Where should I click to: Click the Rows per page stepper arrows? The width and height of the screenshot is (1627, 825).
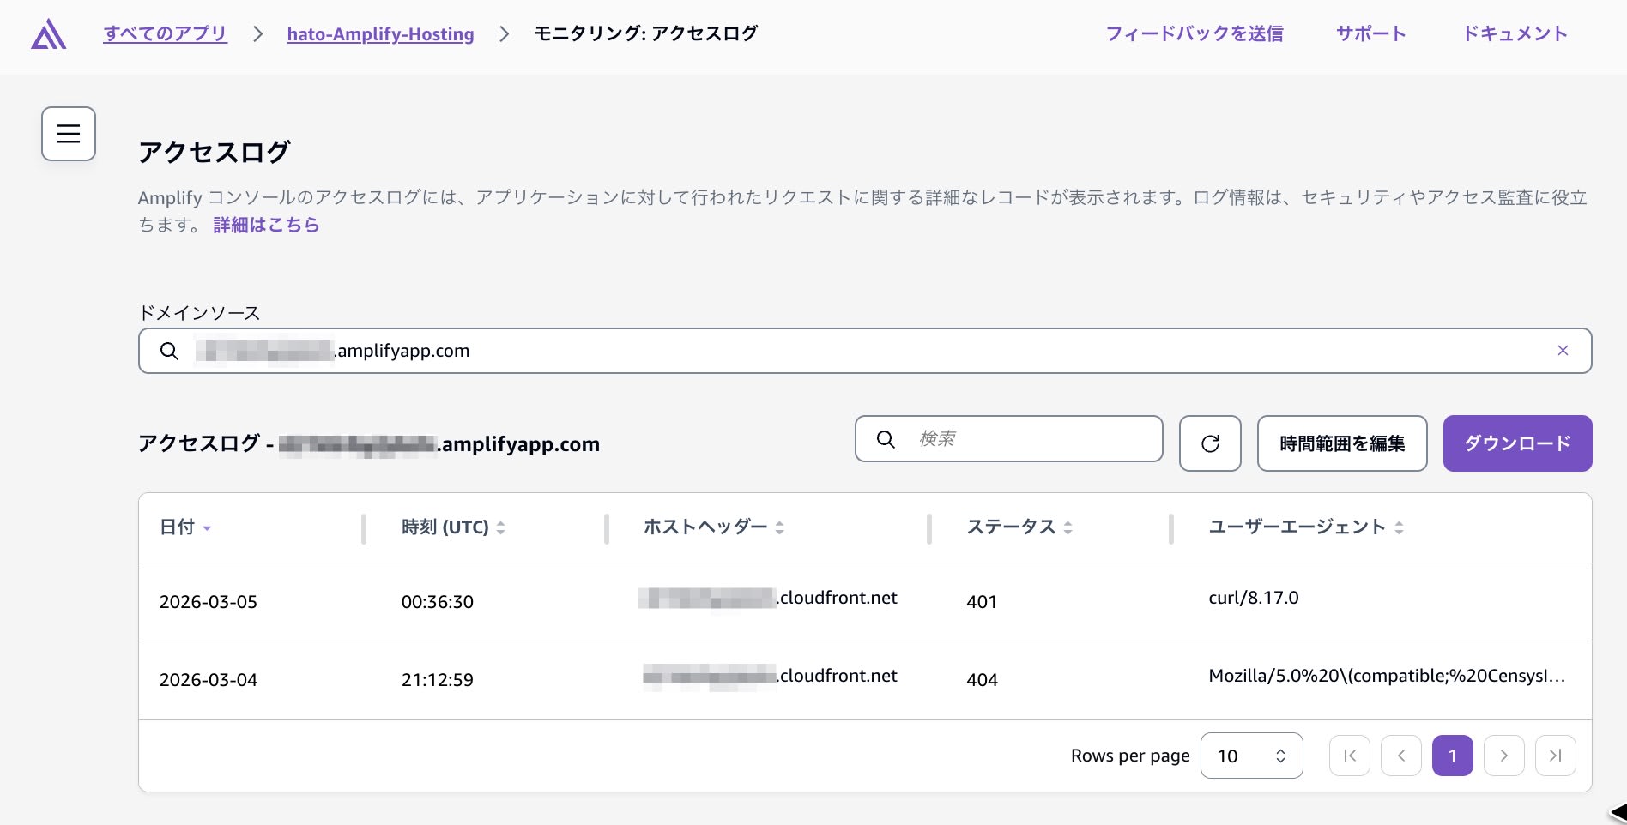pos(1279,756)
